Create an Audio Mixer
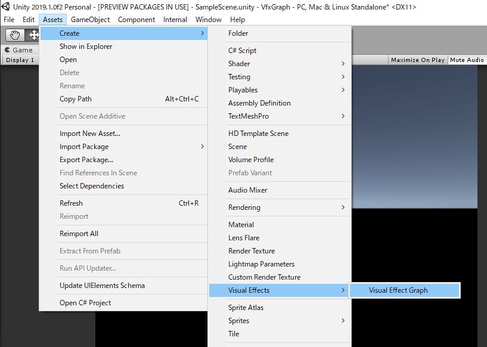This screenshot has width=487, height=347. coord(280,190)
